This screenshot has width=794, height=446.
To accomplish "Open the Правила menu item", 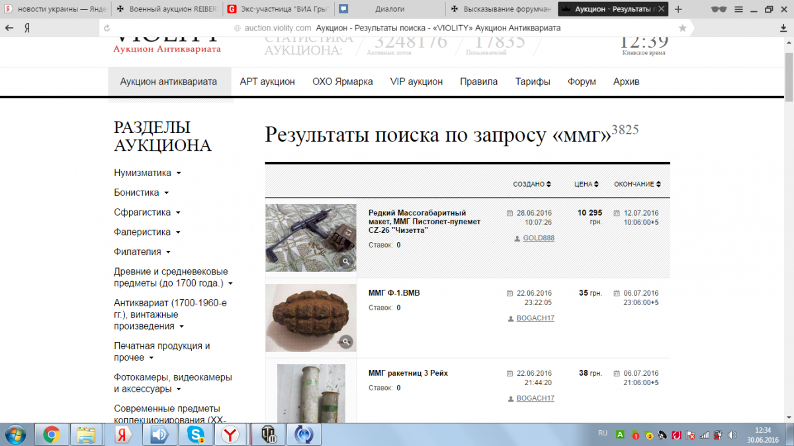I will point(479,82).
